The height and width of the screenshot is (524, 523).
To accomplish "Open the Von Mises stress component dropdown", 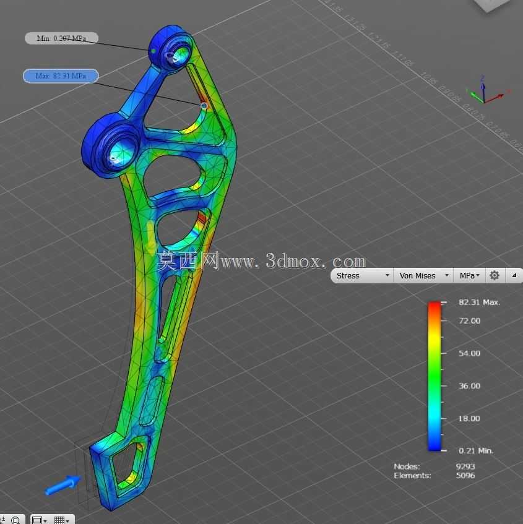I will [x=423, y=276].
